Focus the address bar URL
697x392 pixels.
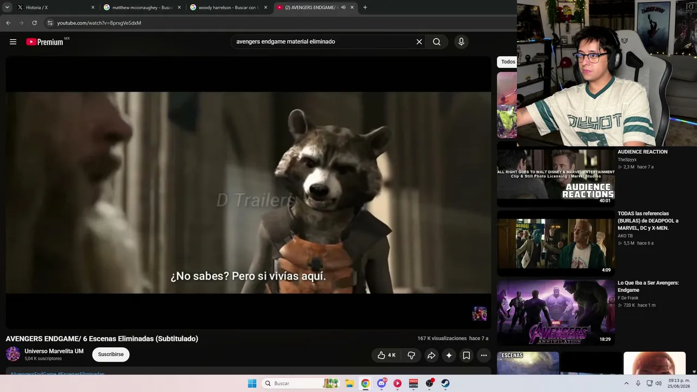tap(99, 23)
